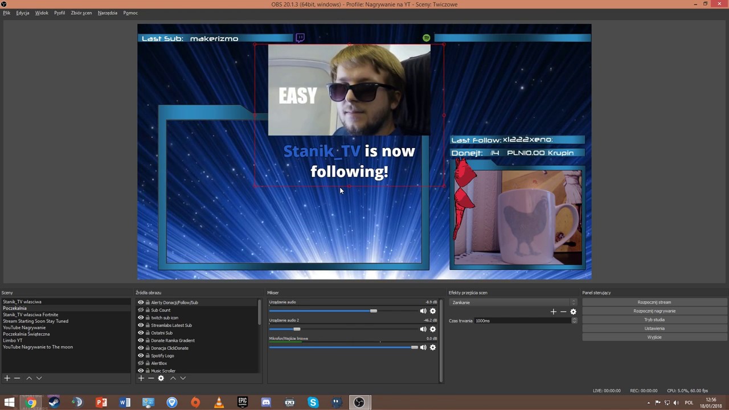Hide the twitch sub icon source
The image size is (729, 410).
coord(141,318)
